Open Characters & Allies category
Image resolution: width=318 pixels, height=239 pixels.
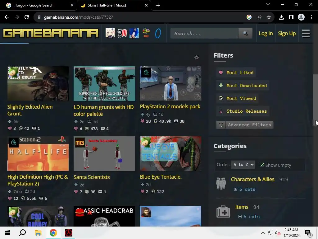tap(252, 179)
